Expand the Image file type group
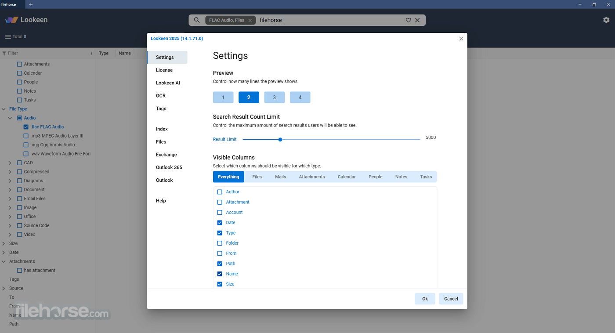Image resolution: width=615 pixels, height=333 pixels. click(10, 207)
